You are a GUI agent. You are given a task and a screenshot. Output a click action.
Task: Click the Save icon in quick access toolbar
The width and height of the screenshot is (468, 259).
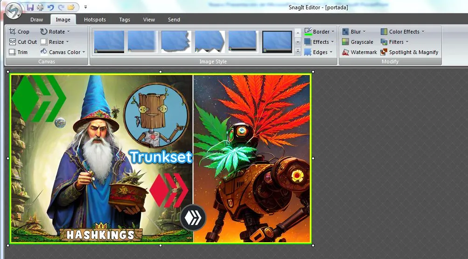click(x=30, y=7)
